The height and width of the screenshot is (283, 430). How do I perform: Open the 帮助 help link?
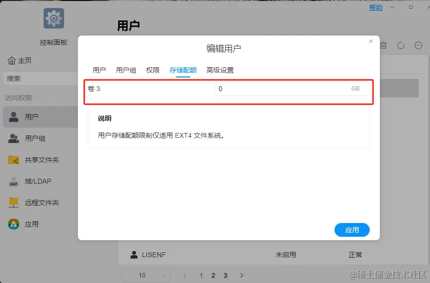(375, 7)
